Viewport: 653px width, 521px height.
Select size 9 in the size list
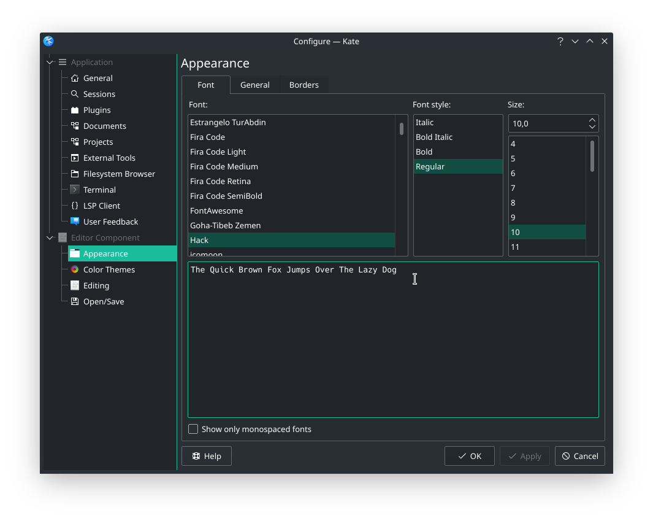pyautogui.click(x=547, y=217)
